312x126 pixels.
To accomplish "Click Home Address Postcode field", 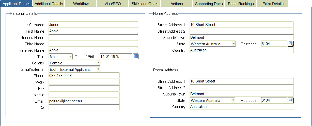I will pyautogui.click(x=274, y=44).
